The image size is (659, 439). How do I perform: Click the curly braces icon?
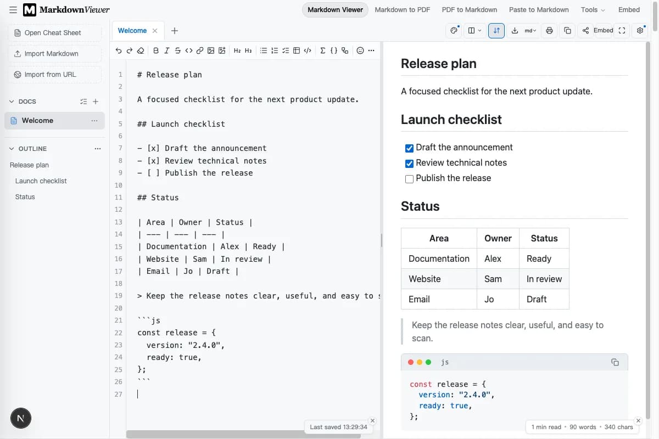pyautogui.click(x=334, y=50)
